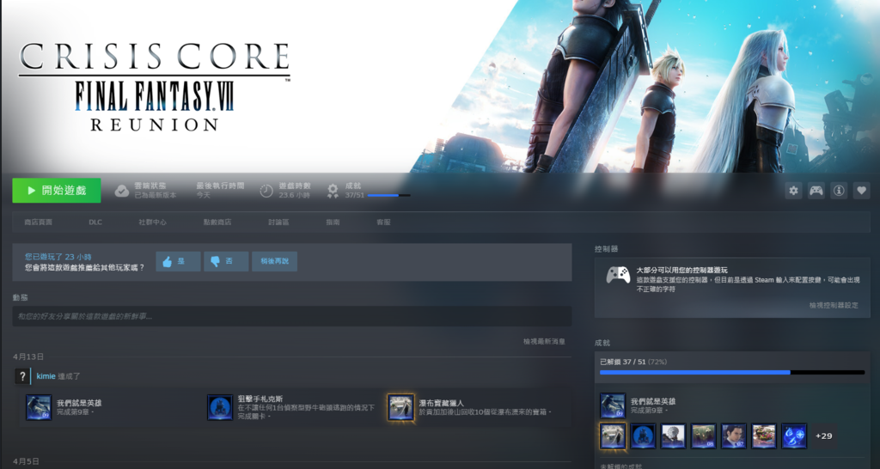Viewport: 880px width, 469px height.
Task: Click 狙擊手札克斯 achievement title text
Action: 260,399
